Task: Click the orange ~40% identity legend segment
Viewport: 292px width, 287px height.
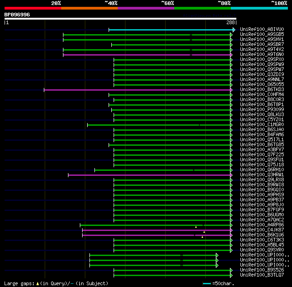Action: tap(89, 8)
